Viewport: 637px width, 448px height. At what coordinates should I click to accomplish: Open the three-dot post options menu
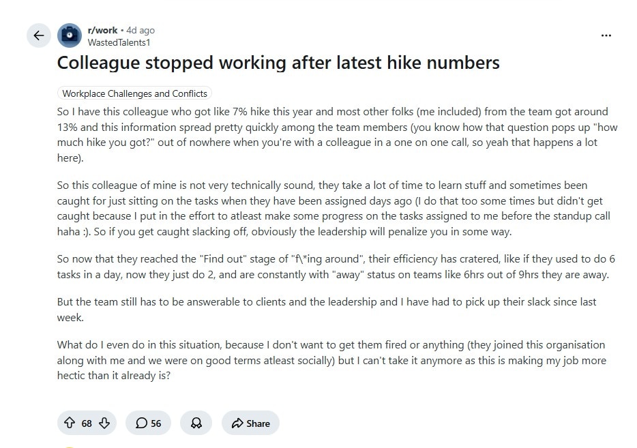pyautogui.click(x=606, y=35)
